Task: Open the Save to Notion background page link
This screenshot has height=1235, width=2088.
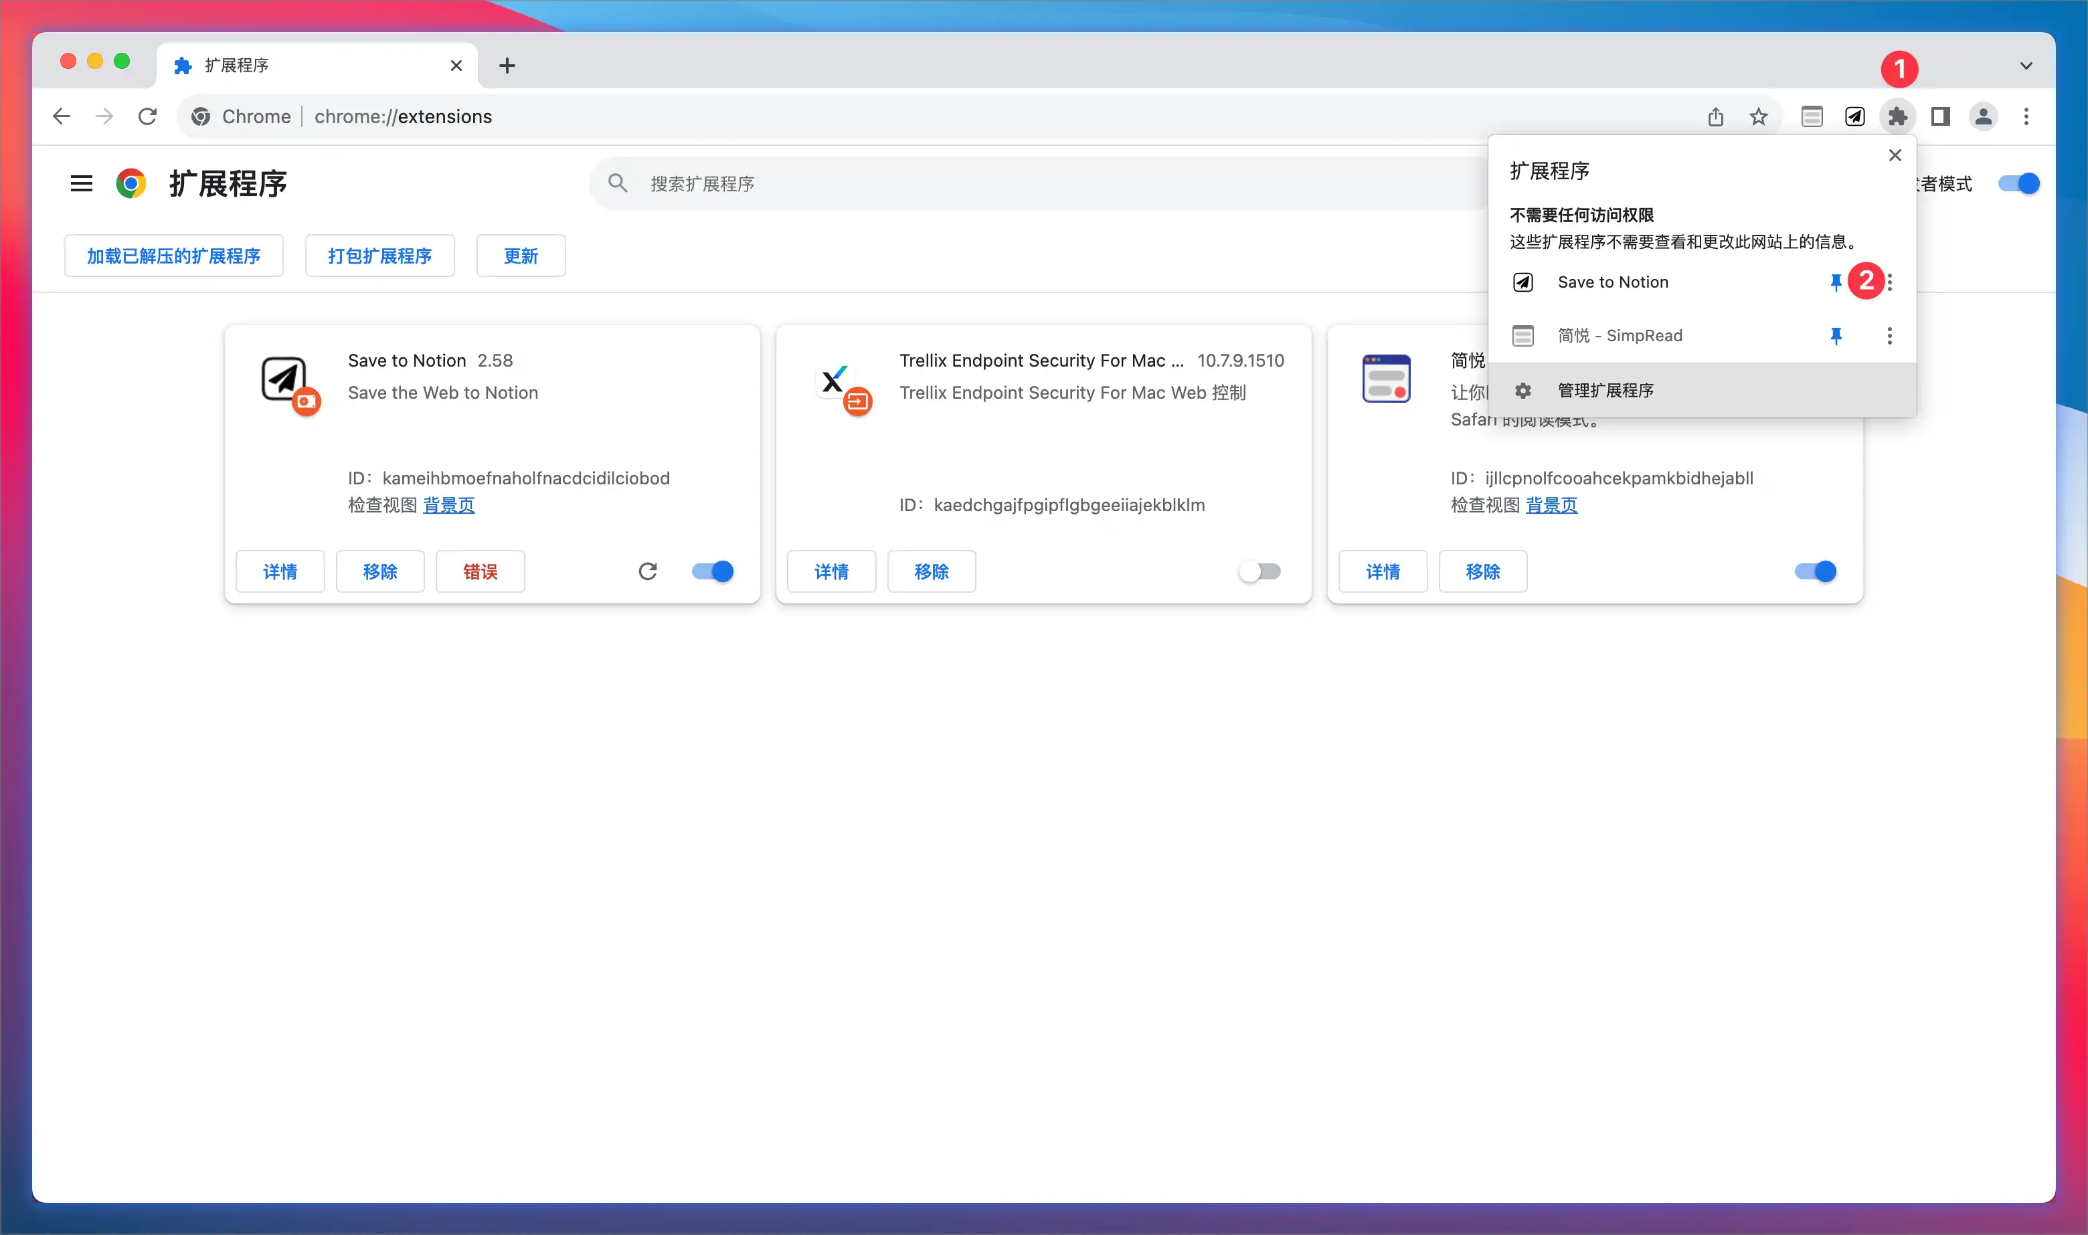Action: point(448,505)
